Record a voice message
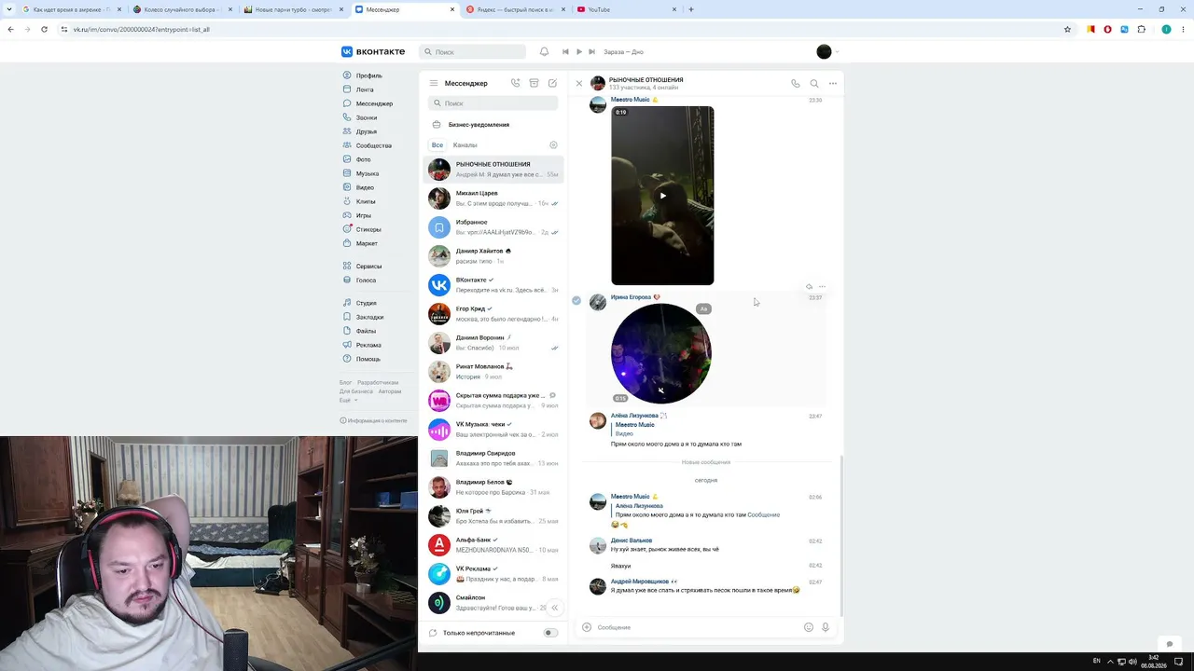Viewport: 1194px width, 671px height. (826, 627)
